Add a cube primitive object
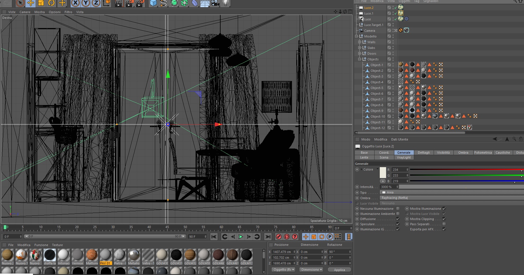The width and height of the screenshot is (524, 275). pyautogui.click(x=153, y=3)
